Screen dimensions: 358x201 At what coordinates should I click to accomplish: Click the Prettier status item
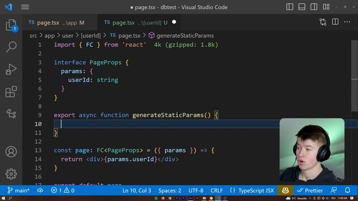[310, 190]
